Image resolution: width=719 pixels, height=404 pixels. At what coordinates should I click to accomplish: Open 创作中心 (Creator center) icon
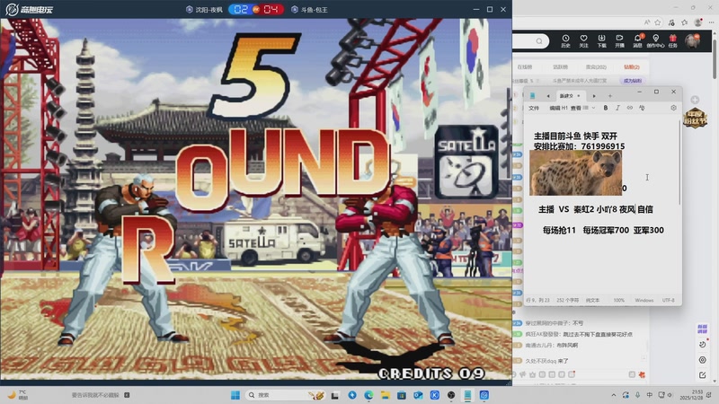point(655,40)
